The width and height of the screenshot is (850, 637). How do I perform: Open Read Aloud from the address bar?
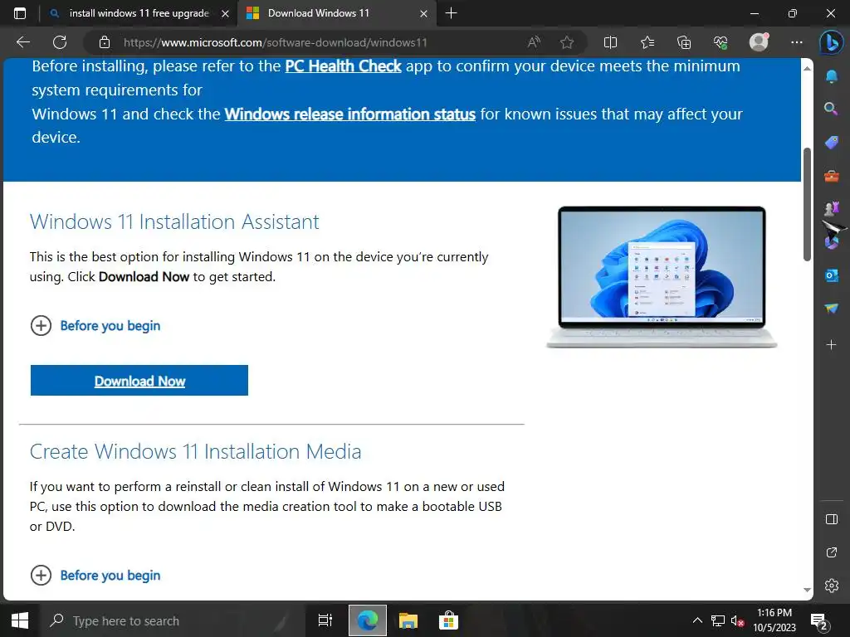point(534,42)
